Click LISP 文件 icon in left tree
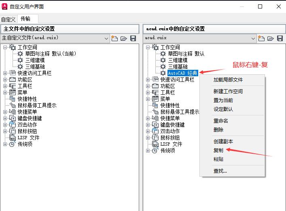Viewport: 286px width, 211px height. (13, 138)
